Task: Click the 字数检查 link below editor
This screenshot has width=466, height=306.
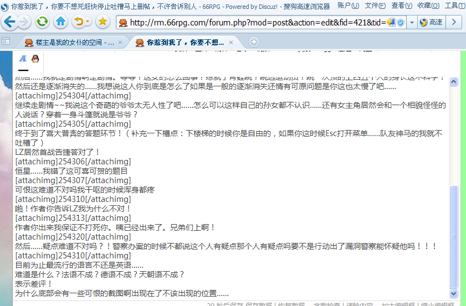Action: 326,304
